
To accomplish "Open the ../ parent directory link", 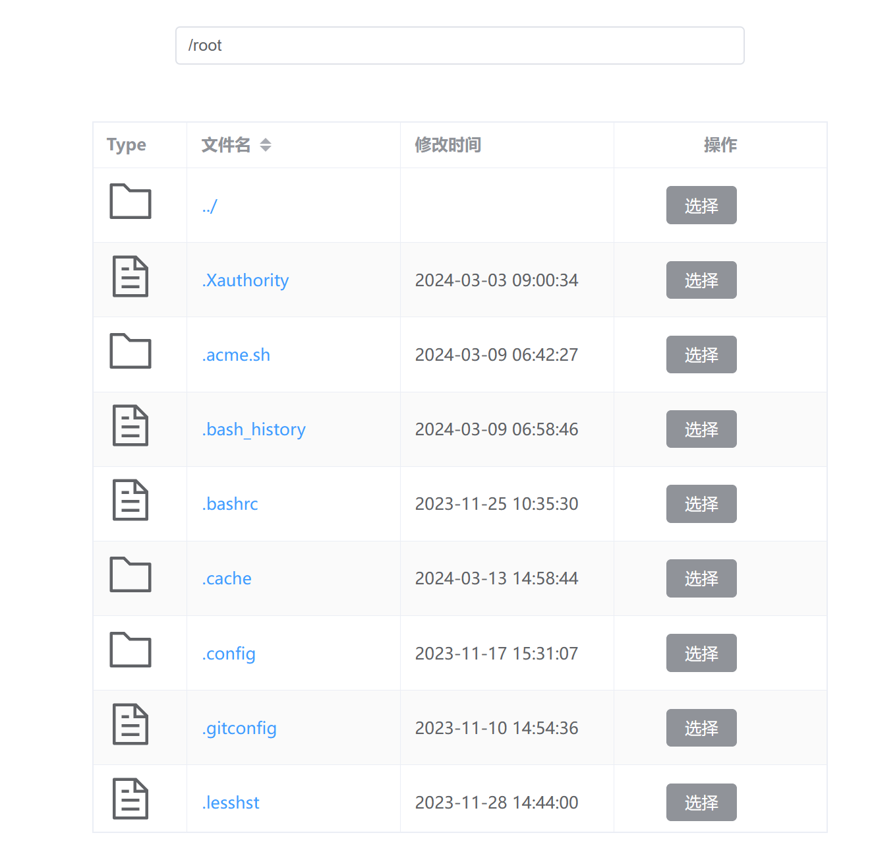I will click(210, 206).
